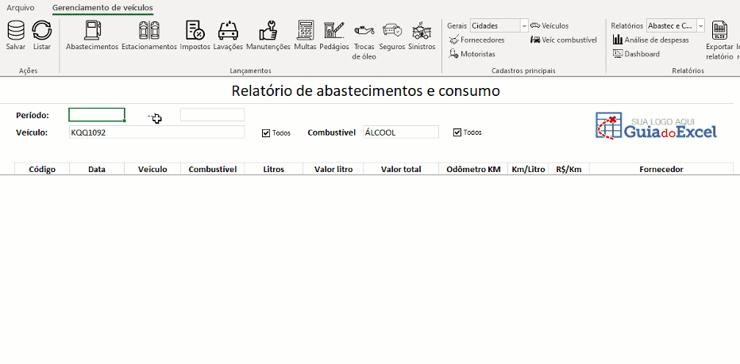Select the Gerenciamento de veículos tab
Viewport: 740px width, 364px height.
102,8
